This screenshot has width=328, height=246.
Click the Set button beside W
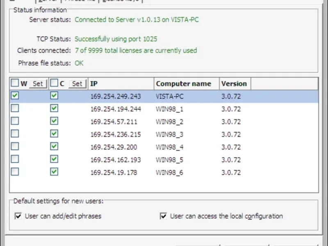click(x=37, y=84)
